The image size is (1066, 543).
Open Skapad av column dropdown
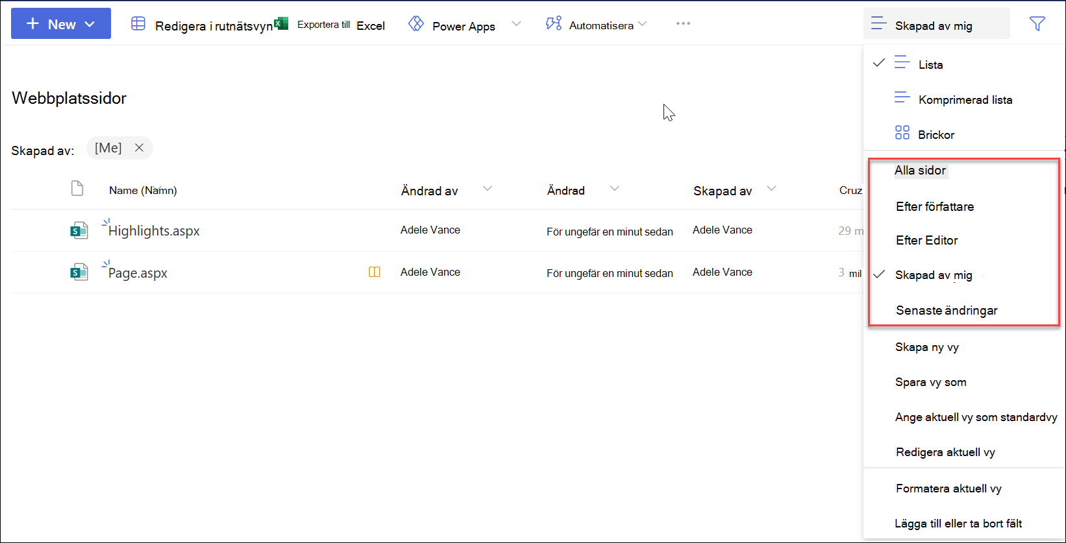[x=771, y=189]
